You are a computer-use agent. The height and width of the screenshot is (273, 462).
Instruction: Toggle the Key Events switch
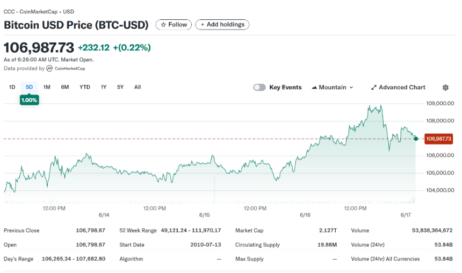tap(259, 88)
